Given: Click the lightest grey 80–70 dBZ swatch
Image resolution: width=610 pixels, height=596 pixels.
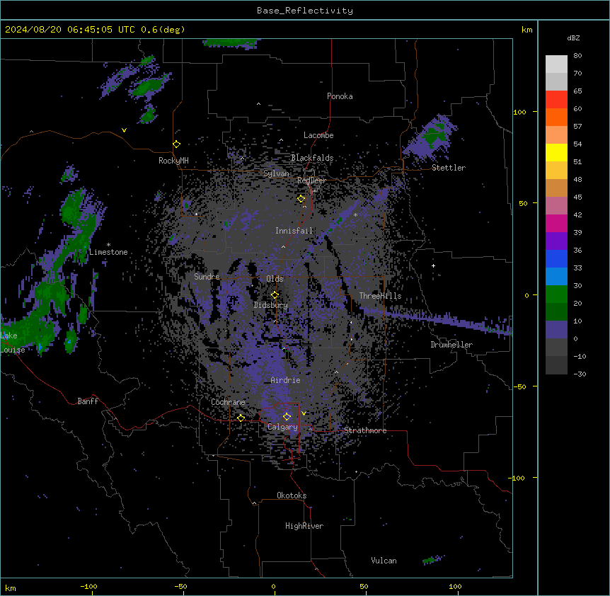Looking at the screenshot, I should [x=556, y=64].
